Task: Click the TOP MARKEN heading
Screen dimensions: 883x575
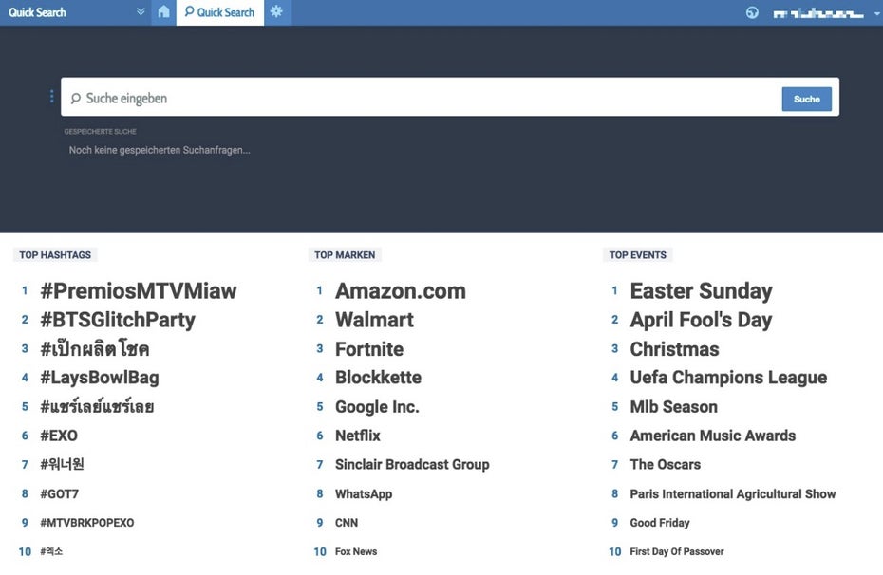Action: pyautogui.click(x=345, y=255)
